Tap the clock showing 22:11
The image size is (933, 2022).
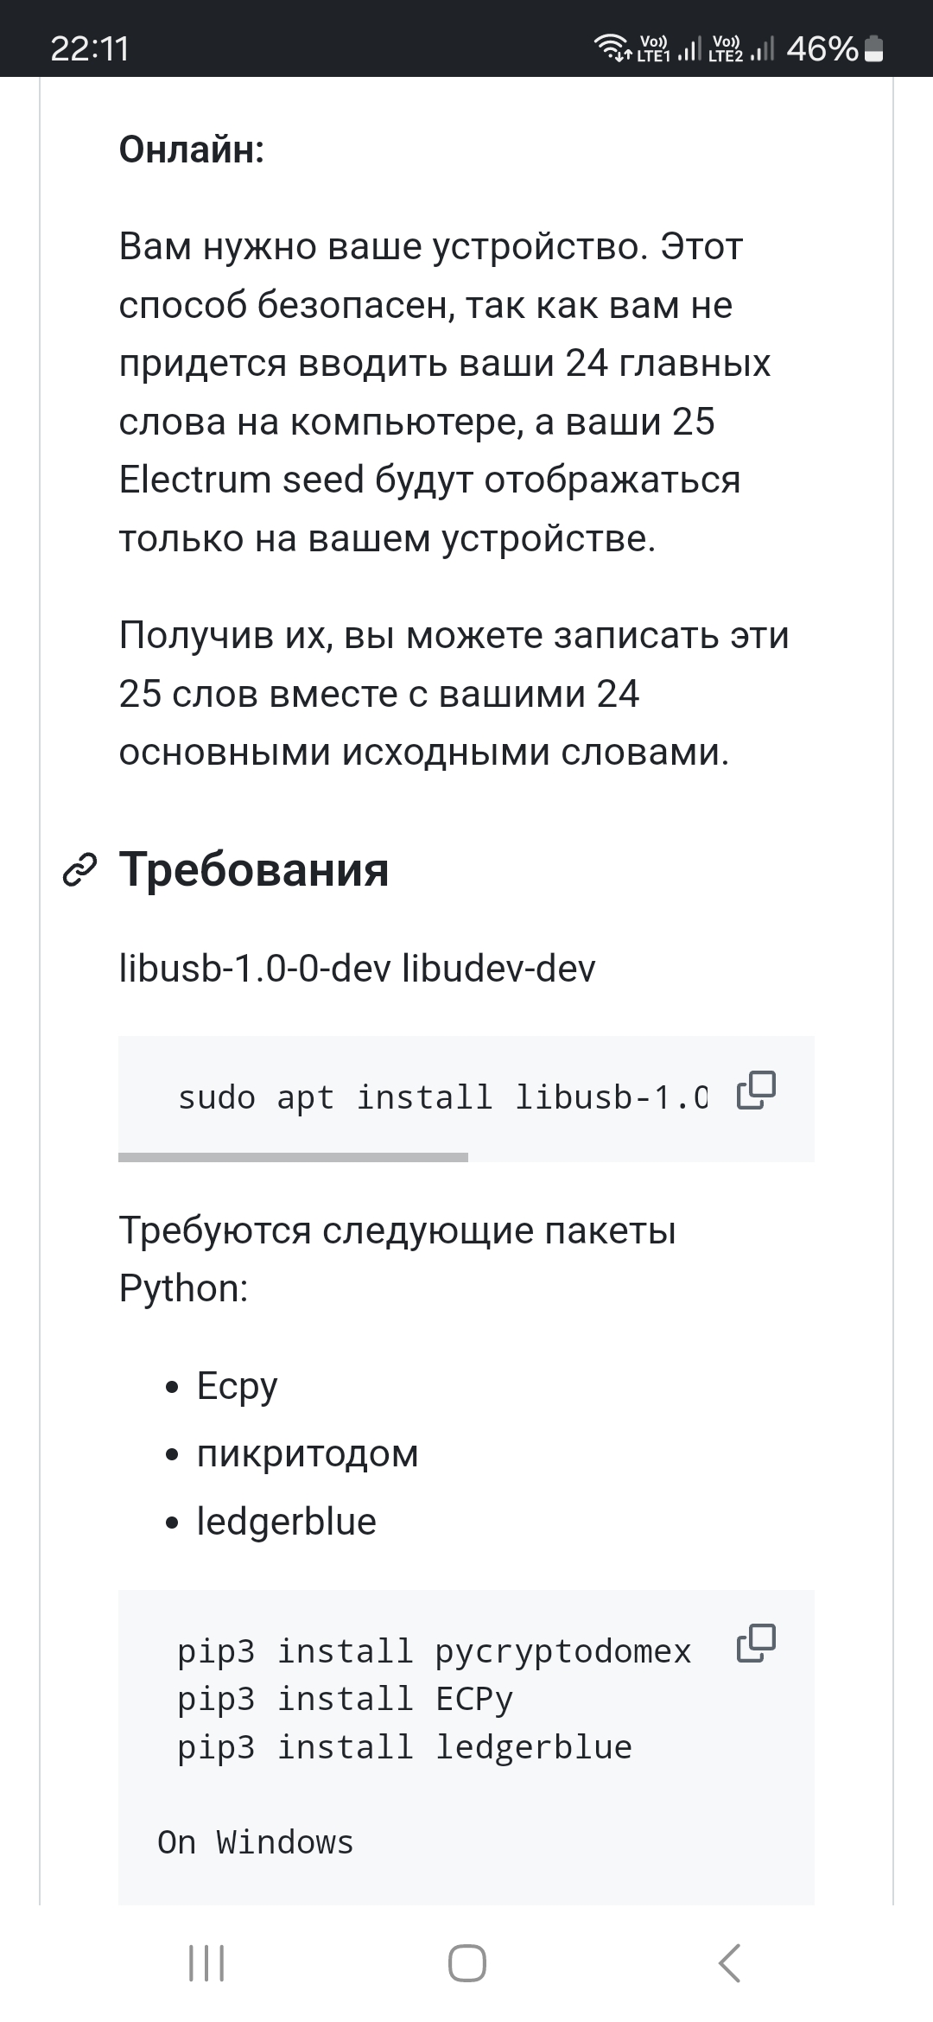90,48
